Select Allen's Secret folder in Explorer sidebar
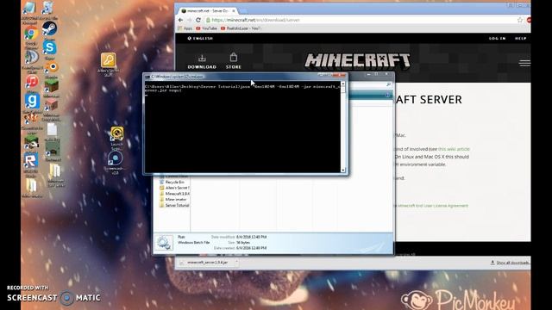Screen dimensions: 552x310 click(x=174, y=188)
